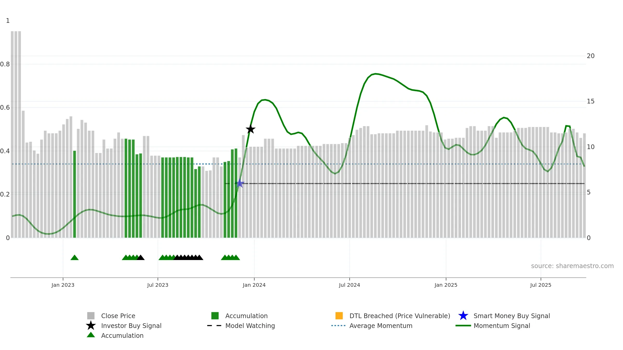Image resolution: width=623 pixels, height=350 pixels.
Task: Click the black Investor Buy Signal star in legend
Action: 91,326
